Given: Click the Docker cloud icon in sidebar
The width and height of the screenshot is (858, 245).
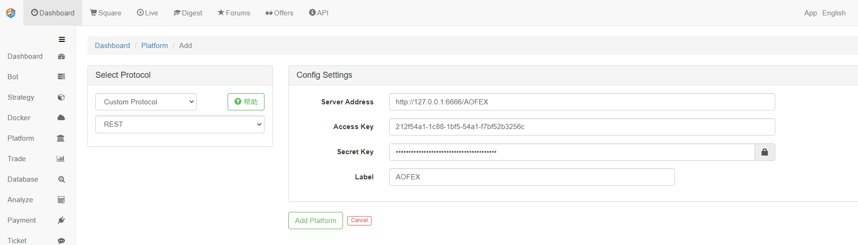Looking at the screenshot, I should pos(61,118).
